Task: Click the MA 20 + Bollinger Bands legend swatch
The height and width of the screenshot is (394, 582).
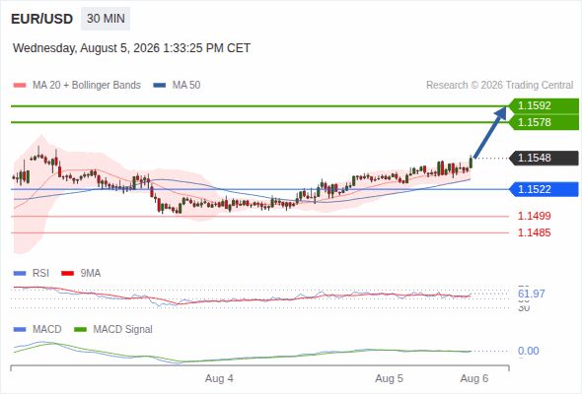Action: point(20,86)
